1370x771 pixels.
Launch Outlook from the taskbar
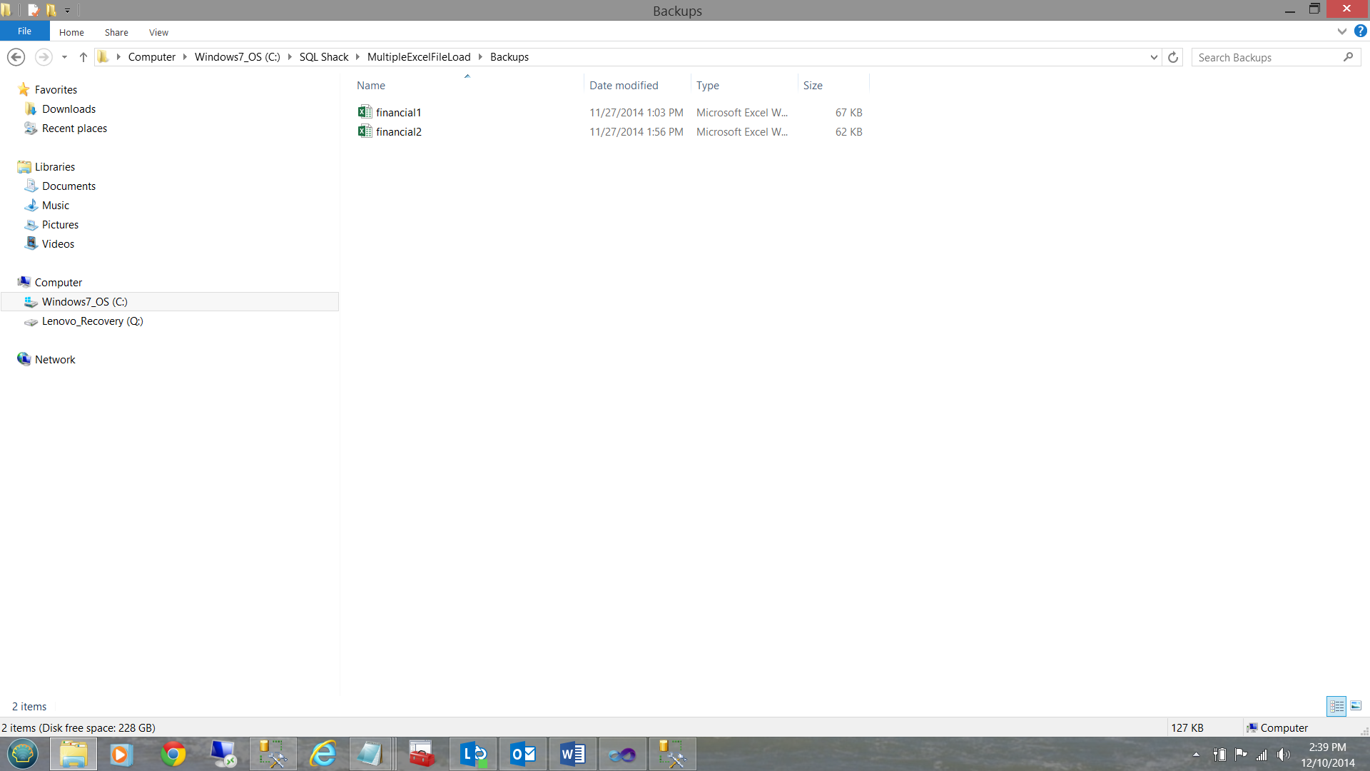(523, 754)
